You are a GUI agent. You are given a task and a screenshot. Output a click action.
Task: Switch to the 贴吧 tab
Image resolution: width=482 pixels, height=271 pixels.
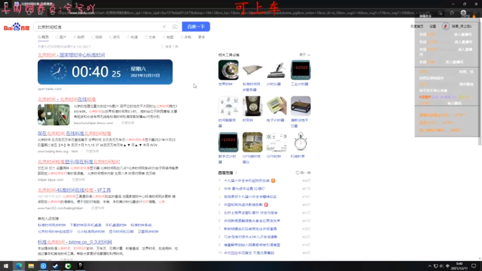79,37
